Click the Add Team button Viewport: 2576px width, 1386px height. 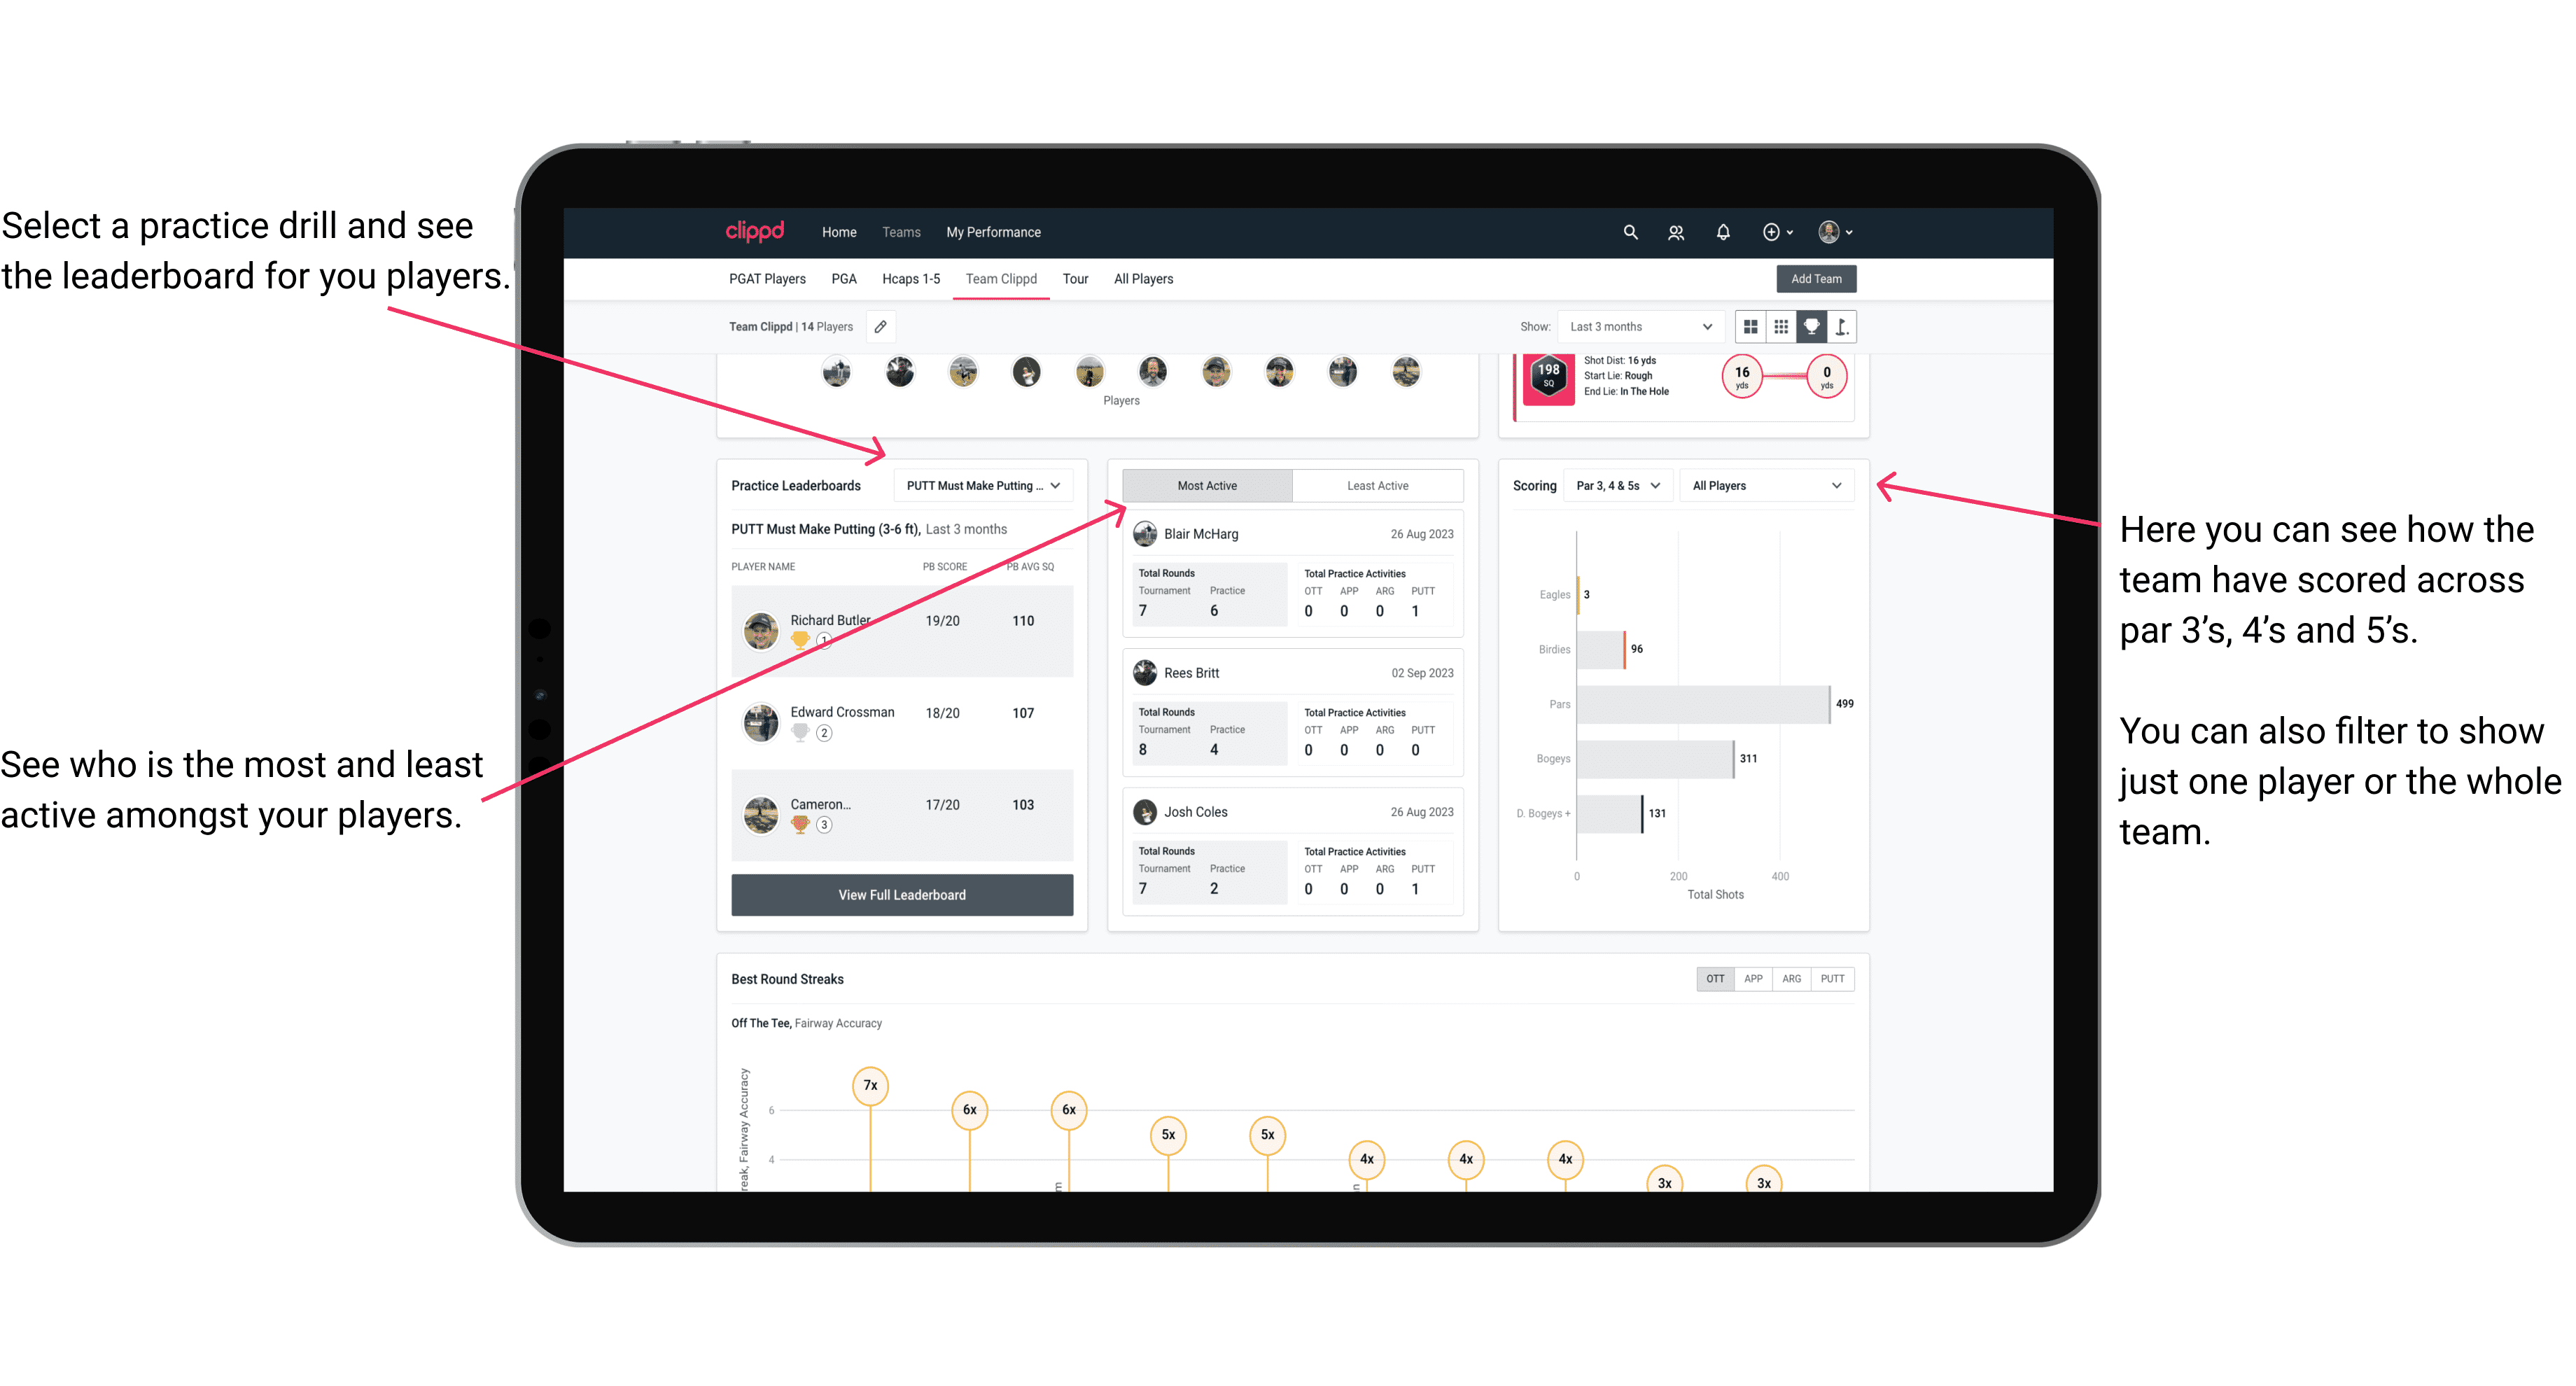click(1815, 278)
